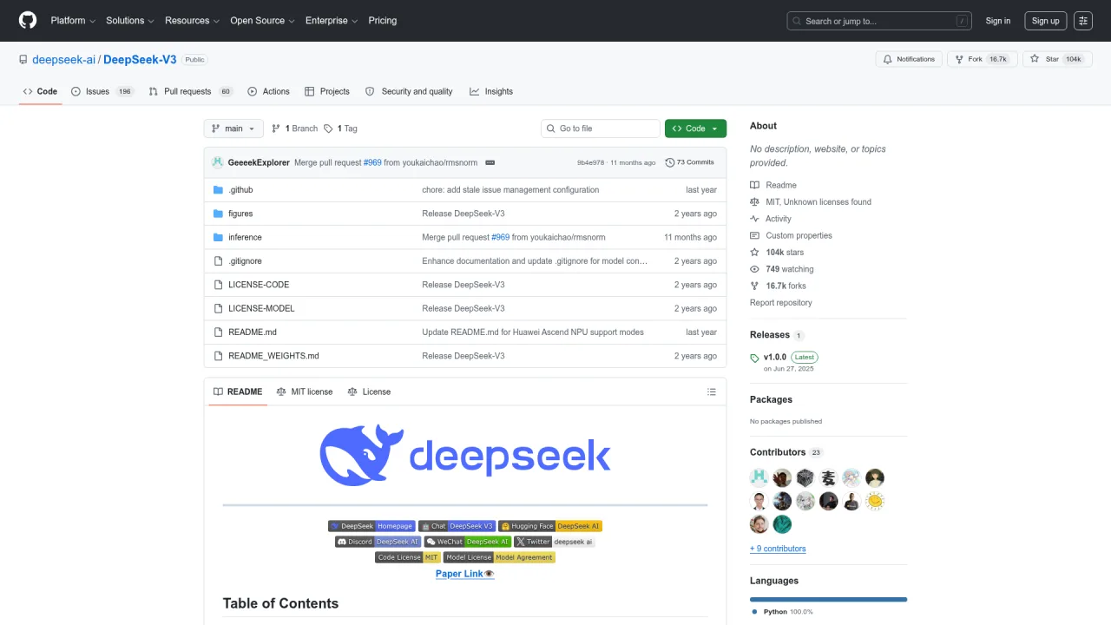Open the Paper Link hyperlink
1111x625 pixels.
tap(465, 574)
